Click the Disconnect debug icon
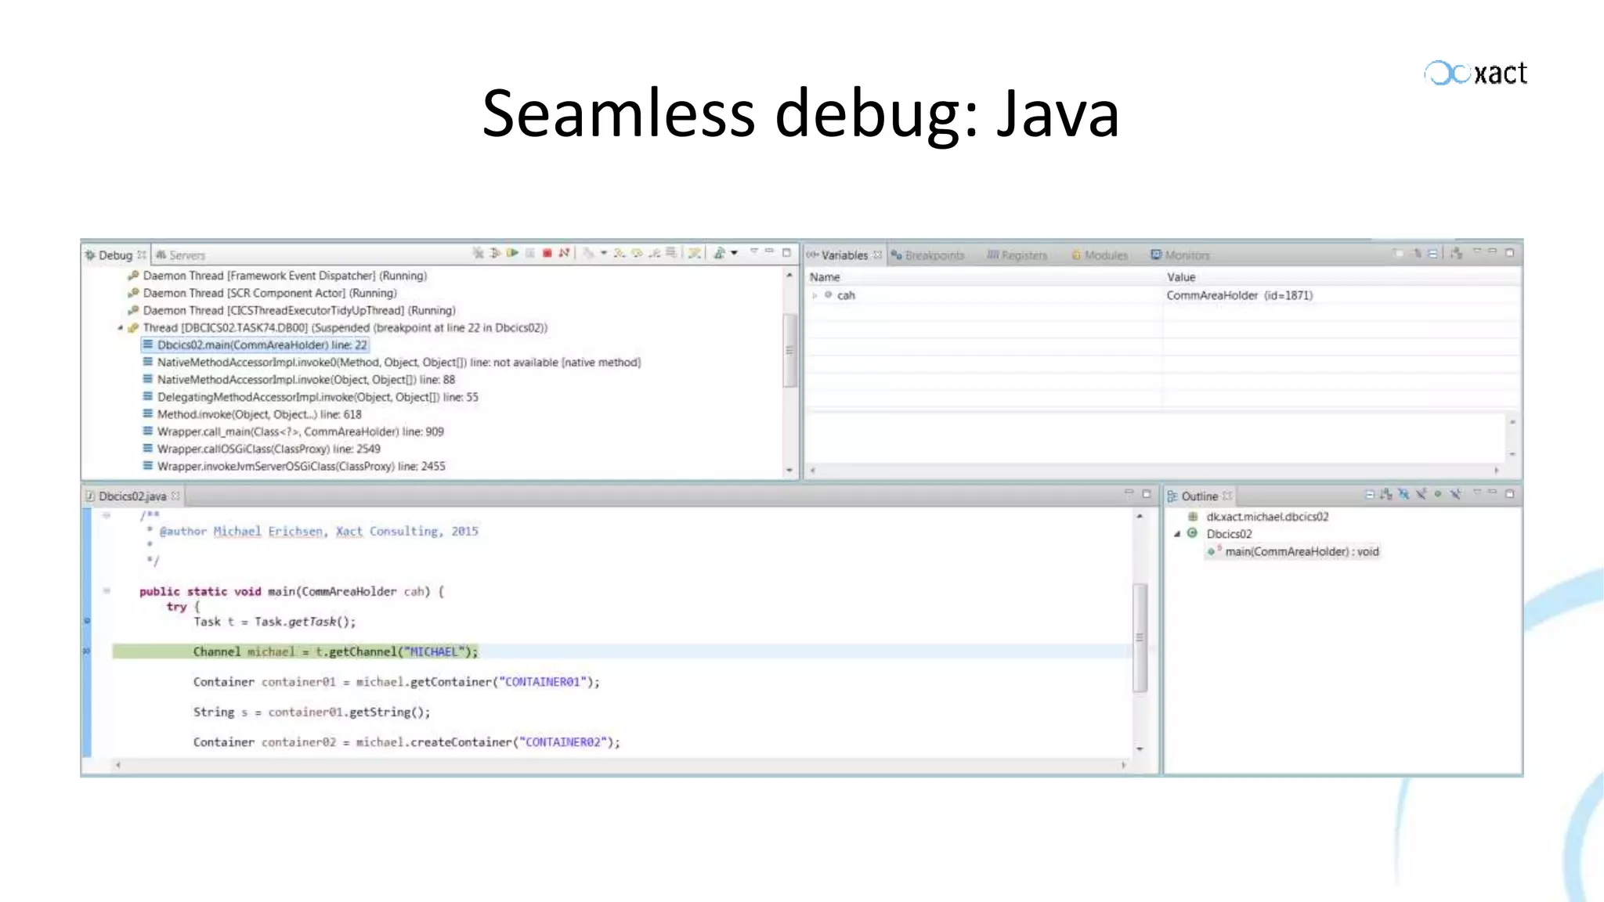Viewport: 1604px width, 902px height. pyautogui.click(x=564, y=253)
